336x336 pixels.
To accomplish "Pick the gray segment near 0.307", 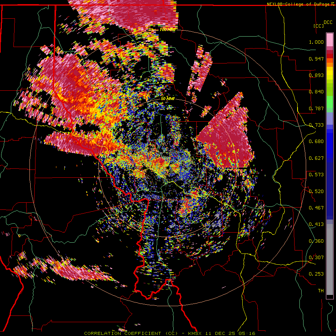I will (330, 259).
